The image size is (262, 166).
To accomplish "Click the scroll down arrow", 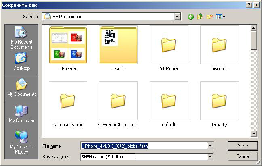I will coord(254,133).
